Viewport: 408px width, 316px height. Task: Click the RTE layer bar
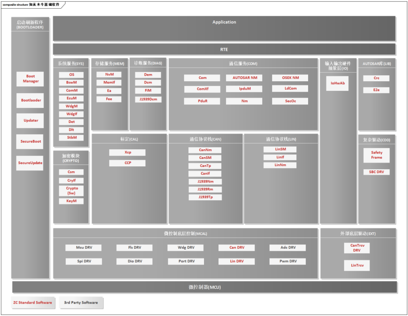(x=224, y=50)
